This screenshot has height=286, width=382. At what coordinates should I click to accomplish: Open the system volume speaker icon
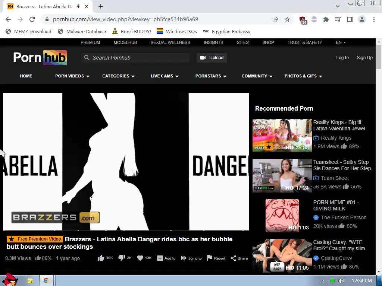coord(341,281)
